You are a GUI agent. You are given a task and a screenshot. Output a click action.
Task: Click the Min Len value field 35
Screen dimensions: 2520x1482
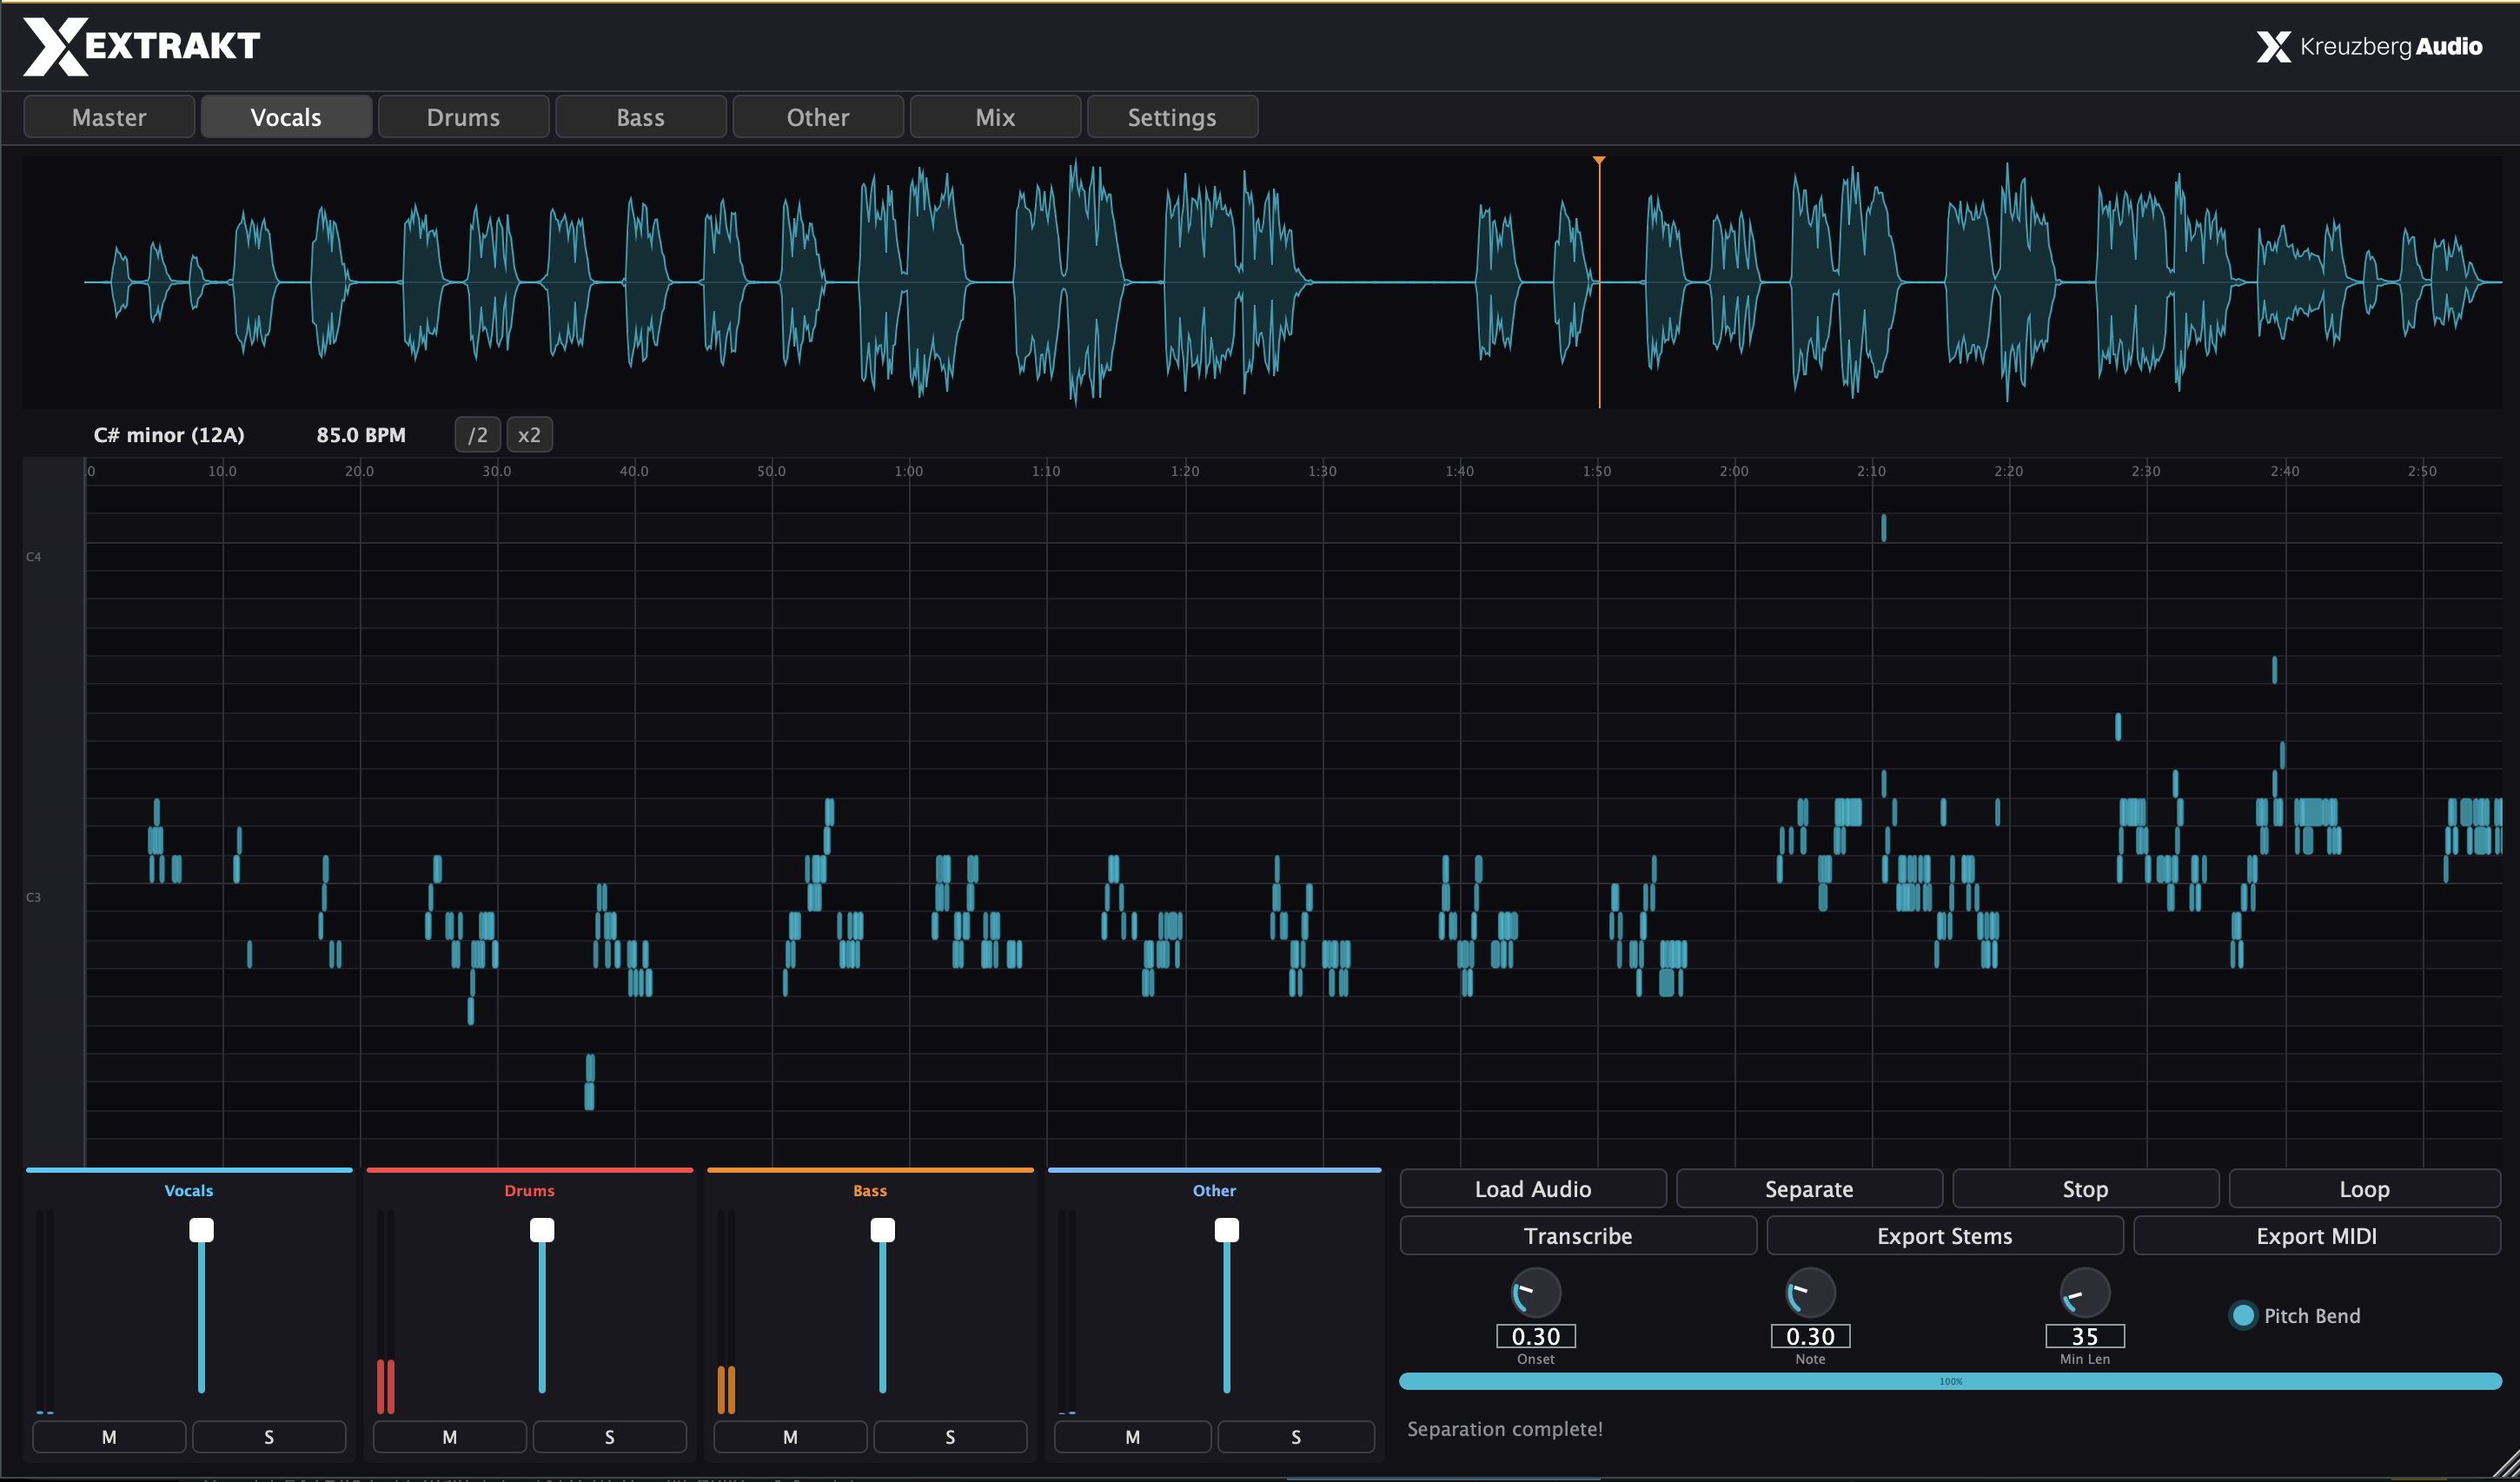[2085, 1337]
